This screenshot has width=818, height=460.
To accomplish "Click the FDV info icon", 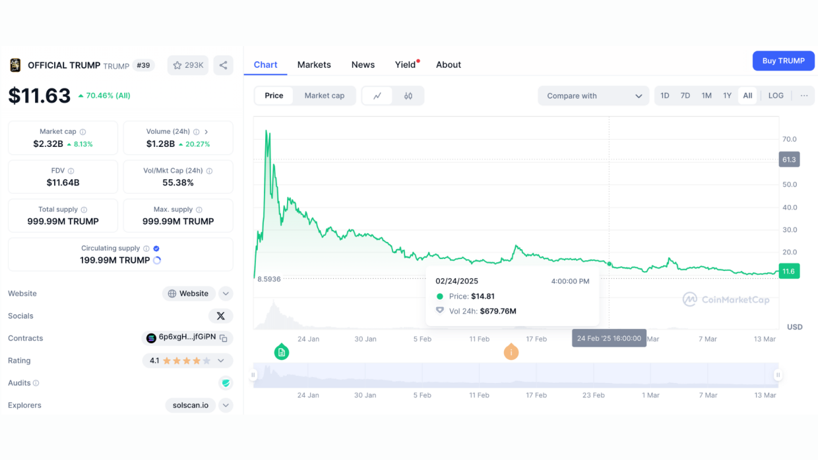I will (71, 171).
